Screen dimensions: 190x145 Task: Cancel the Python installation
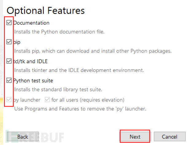point(170,137)
